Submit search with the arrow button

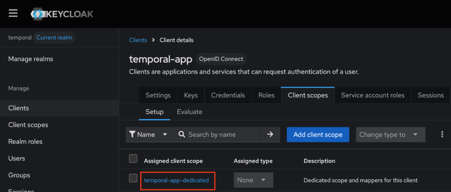pyautogui.click(x=270, y=135)
